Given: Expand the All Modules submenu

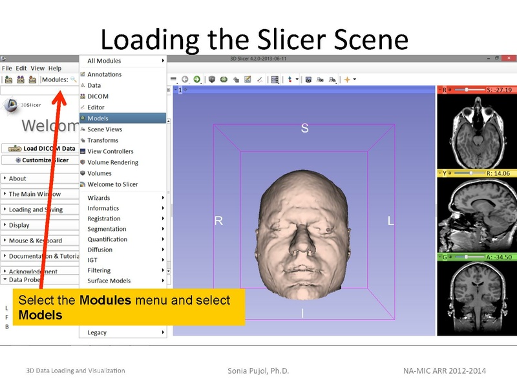Looking at the screenshot, I should (x=123, y=61).
